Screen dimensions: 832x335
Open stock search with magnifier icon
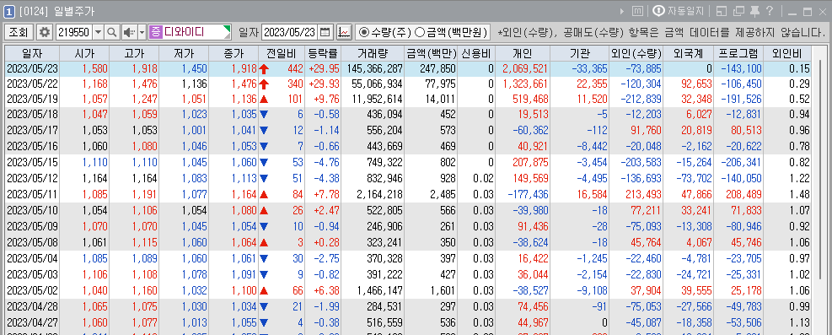point(111,32)
